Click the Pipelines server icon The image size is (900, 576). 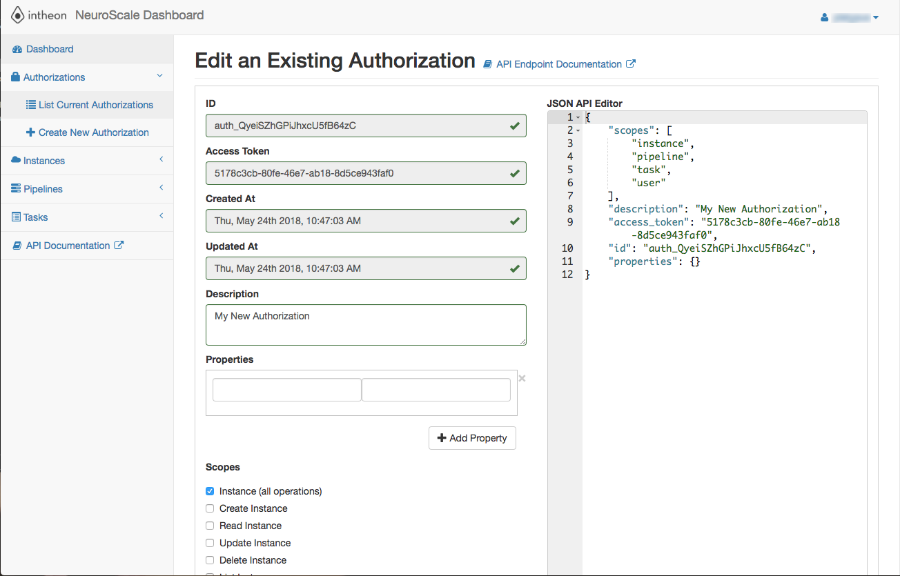(x=17, y=189)
